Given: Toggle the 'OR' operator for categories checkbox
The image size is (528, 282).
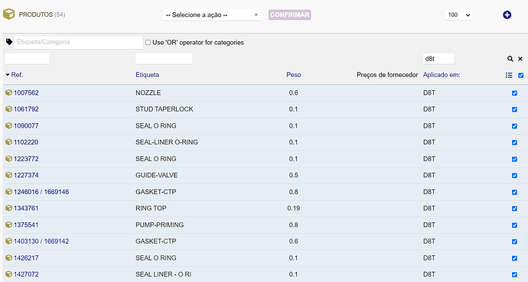Looking at the screenshot, I should [148, 43].
